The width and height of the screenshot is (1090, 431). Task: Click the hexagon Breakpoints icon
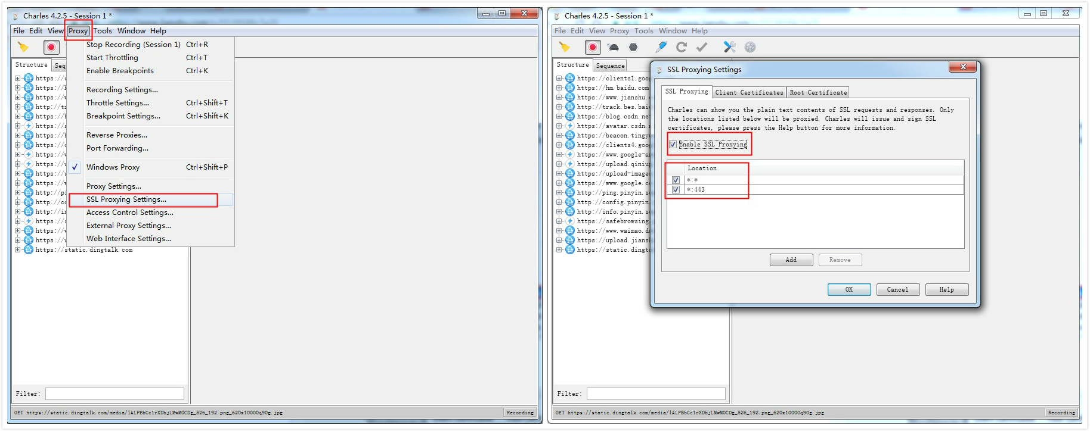click(633, 47)
